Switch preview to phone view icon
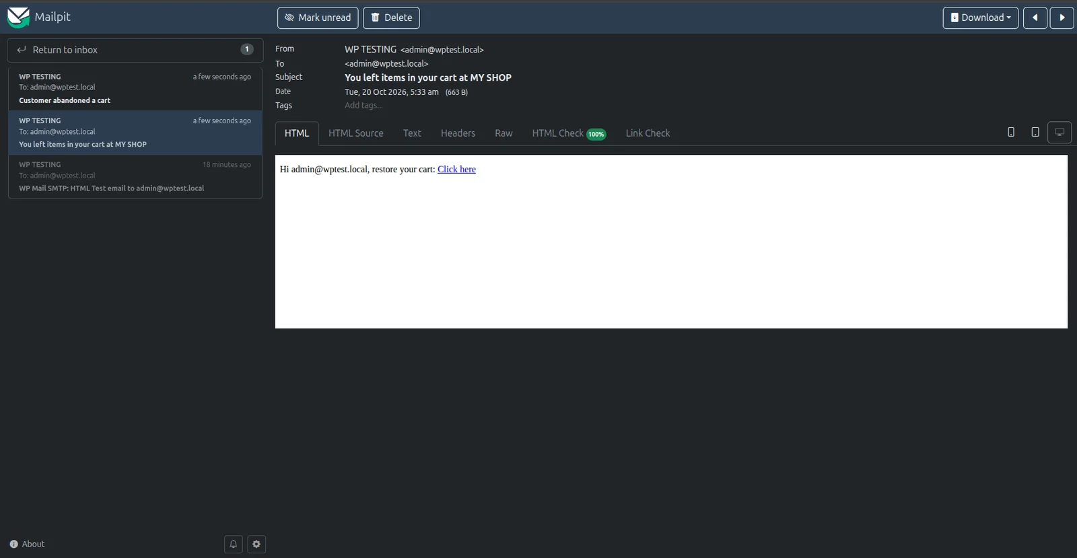The image size is (1077, 558). (1011, 133)
